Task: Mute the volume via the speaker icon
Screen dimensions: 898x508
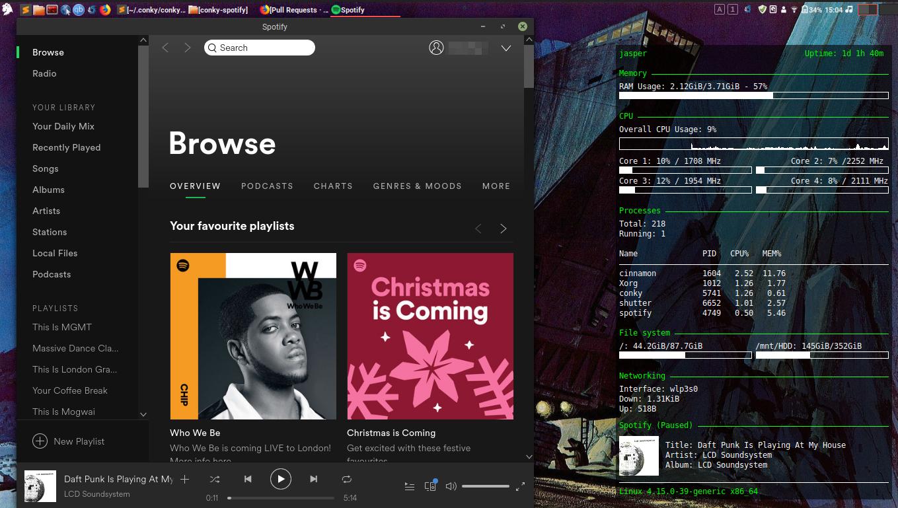Action: tap(451, 486)
